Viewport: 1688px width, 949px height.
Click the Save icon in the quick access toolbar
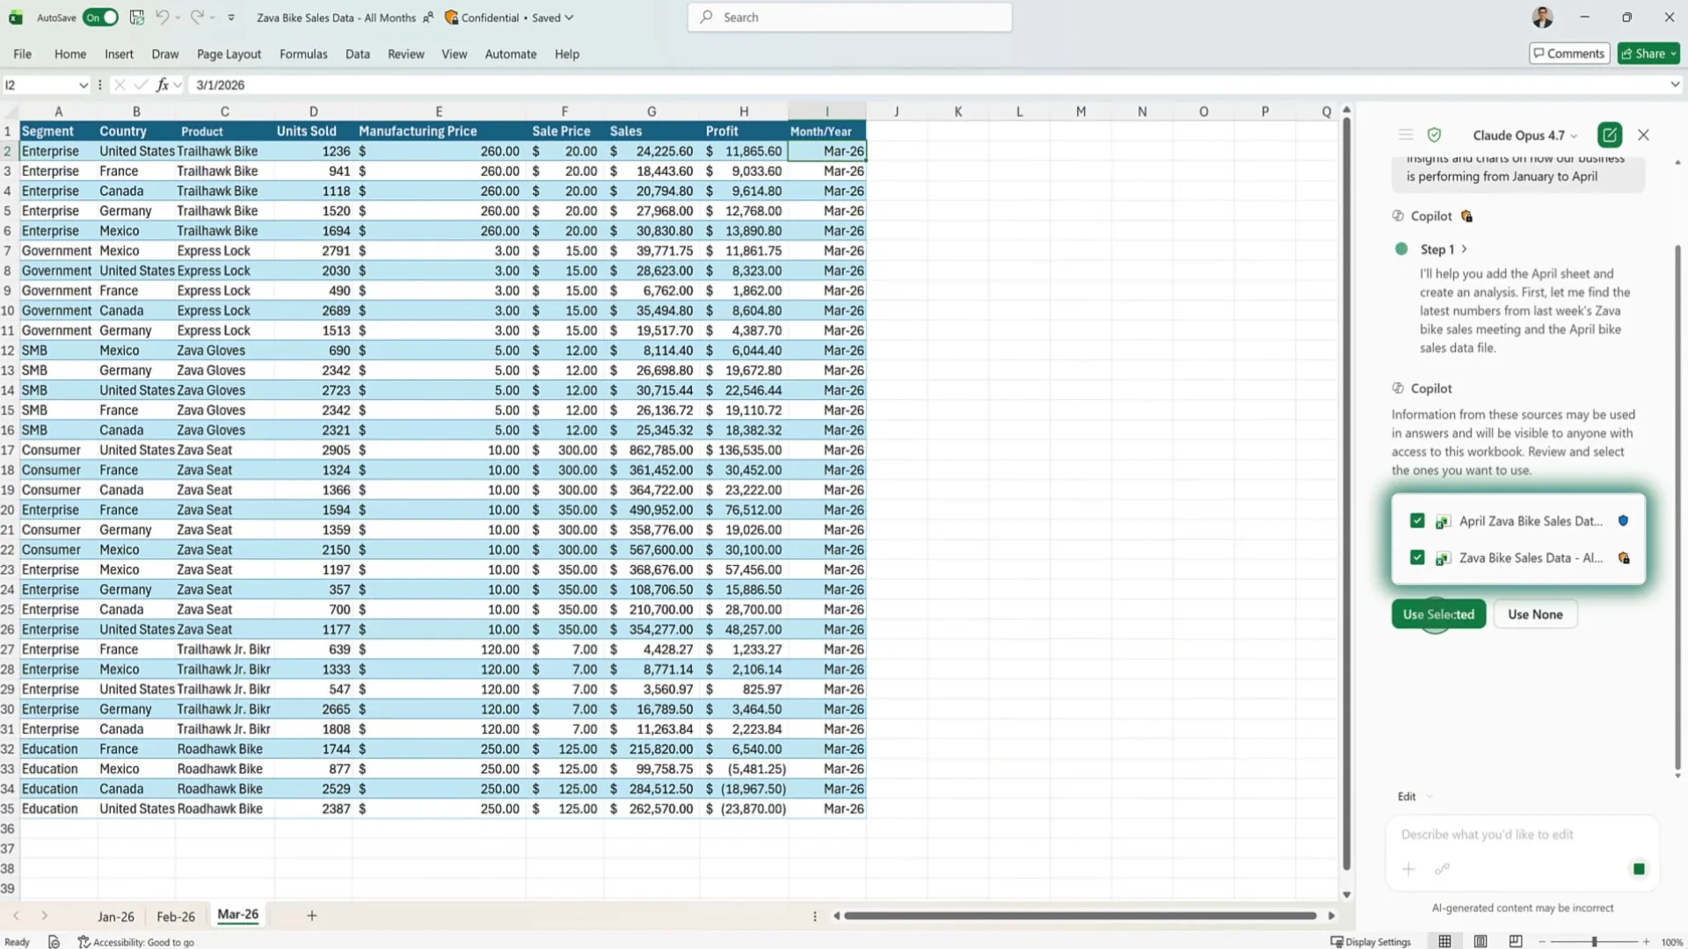click(136, 17)
